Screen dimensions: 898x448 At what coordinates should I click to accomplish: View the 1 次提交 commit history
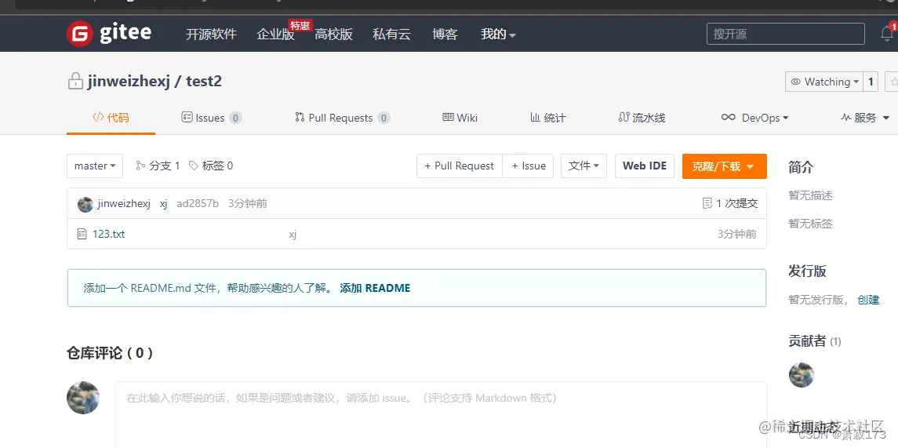736,203
